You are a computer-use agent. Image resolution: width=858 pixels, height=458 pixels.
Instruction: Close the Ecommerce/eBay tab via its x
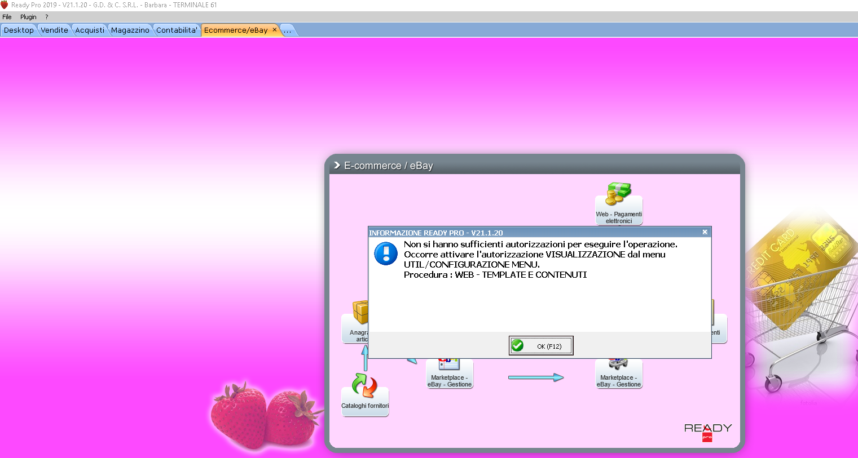(x=275, y=30)
